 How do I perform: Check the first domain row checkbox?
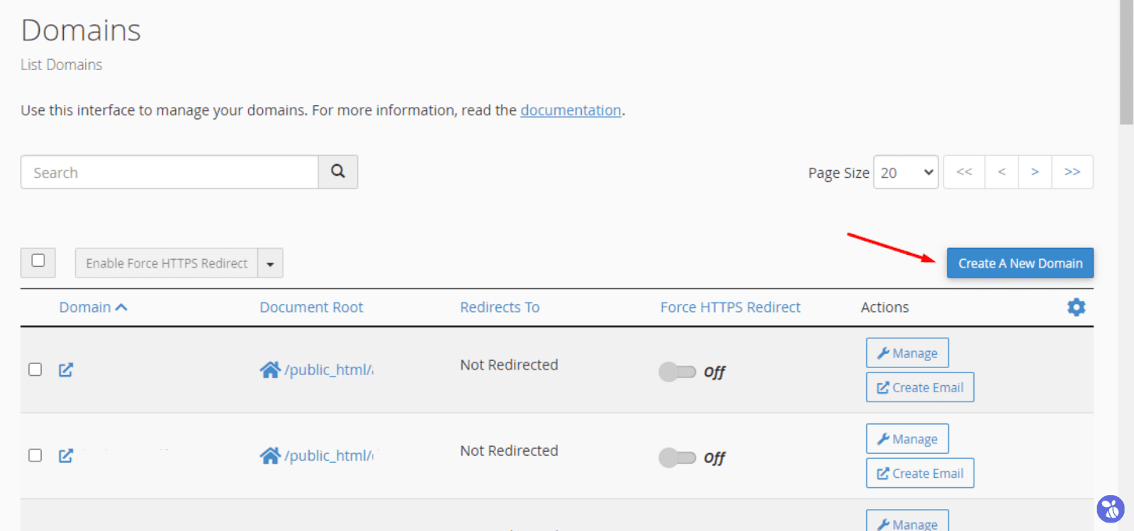tap(35, 370)
